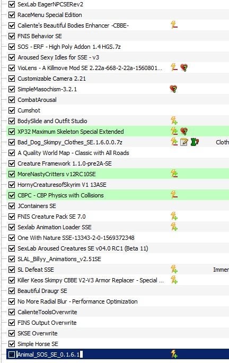Screen dimensions: 229x363
Task: Click the green clothing category icon on Bad_Dog_Skimpy_Clothes row
Action: tap(195, 142)
